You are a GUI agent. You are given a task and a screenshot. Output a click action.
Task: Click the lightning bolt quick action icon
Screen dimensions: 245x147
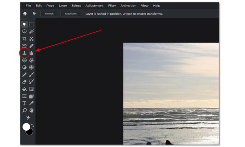[x=28, y=117]
